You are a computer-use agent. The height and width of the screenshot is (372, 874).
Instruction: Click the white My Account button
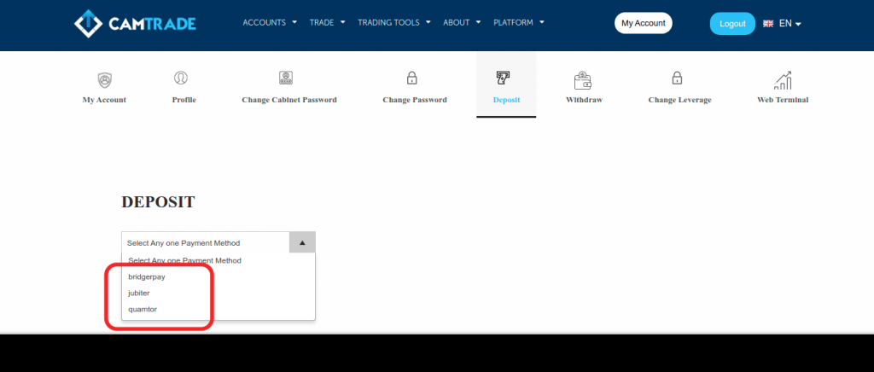[644, 23]
